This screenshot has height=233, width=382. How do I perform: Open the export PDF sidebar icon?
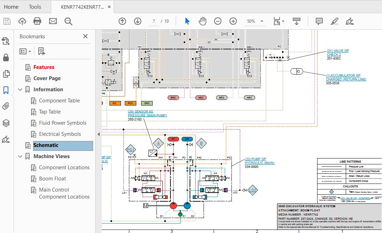(x=6, y=41)
